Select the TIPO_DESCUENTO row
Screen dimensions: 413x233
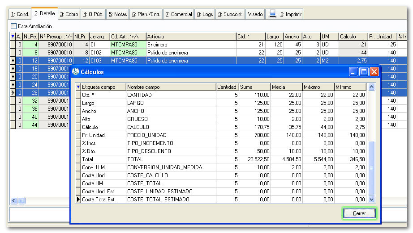[221, 151]
